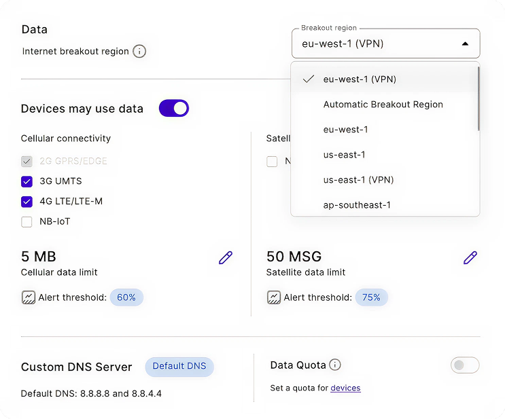Enable the NB-IoT checkbox

click(27, 221)
